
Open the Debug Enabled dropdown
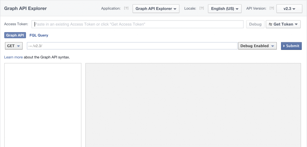pyautogui.click(x=257, y=46)
